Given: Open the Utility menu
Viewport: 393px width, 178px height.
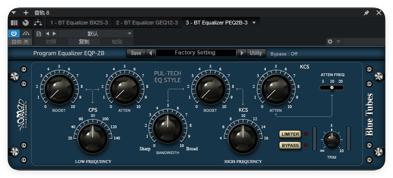Looking at the screenshot, I should 256,53.
